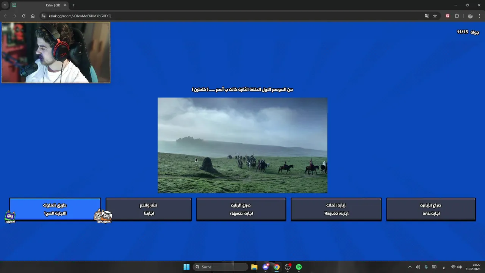Bookmark this page with the star icon
485x273 pixels.
(435, 16)
